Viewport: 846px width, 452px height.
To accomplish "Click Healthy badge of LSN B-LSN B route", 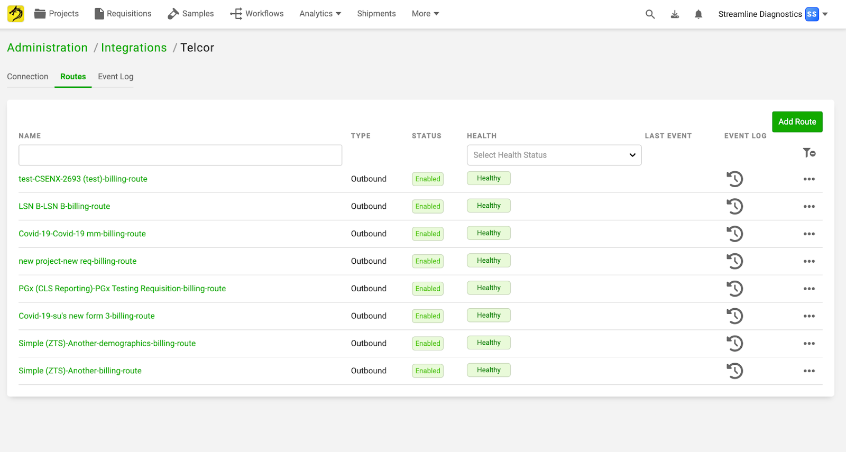I will 489,206.
